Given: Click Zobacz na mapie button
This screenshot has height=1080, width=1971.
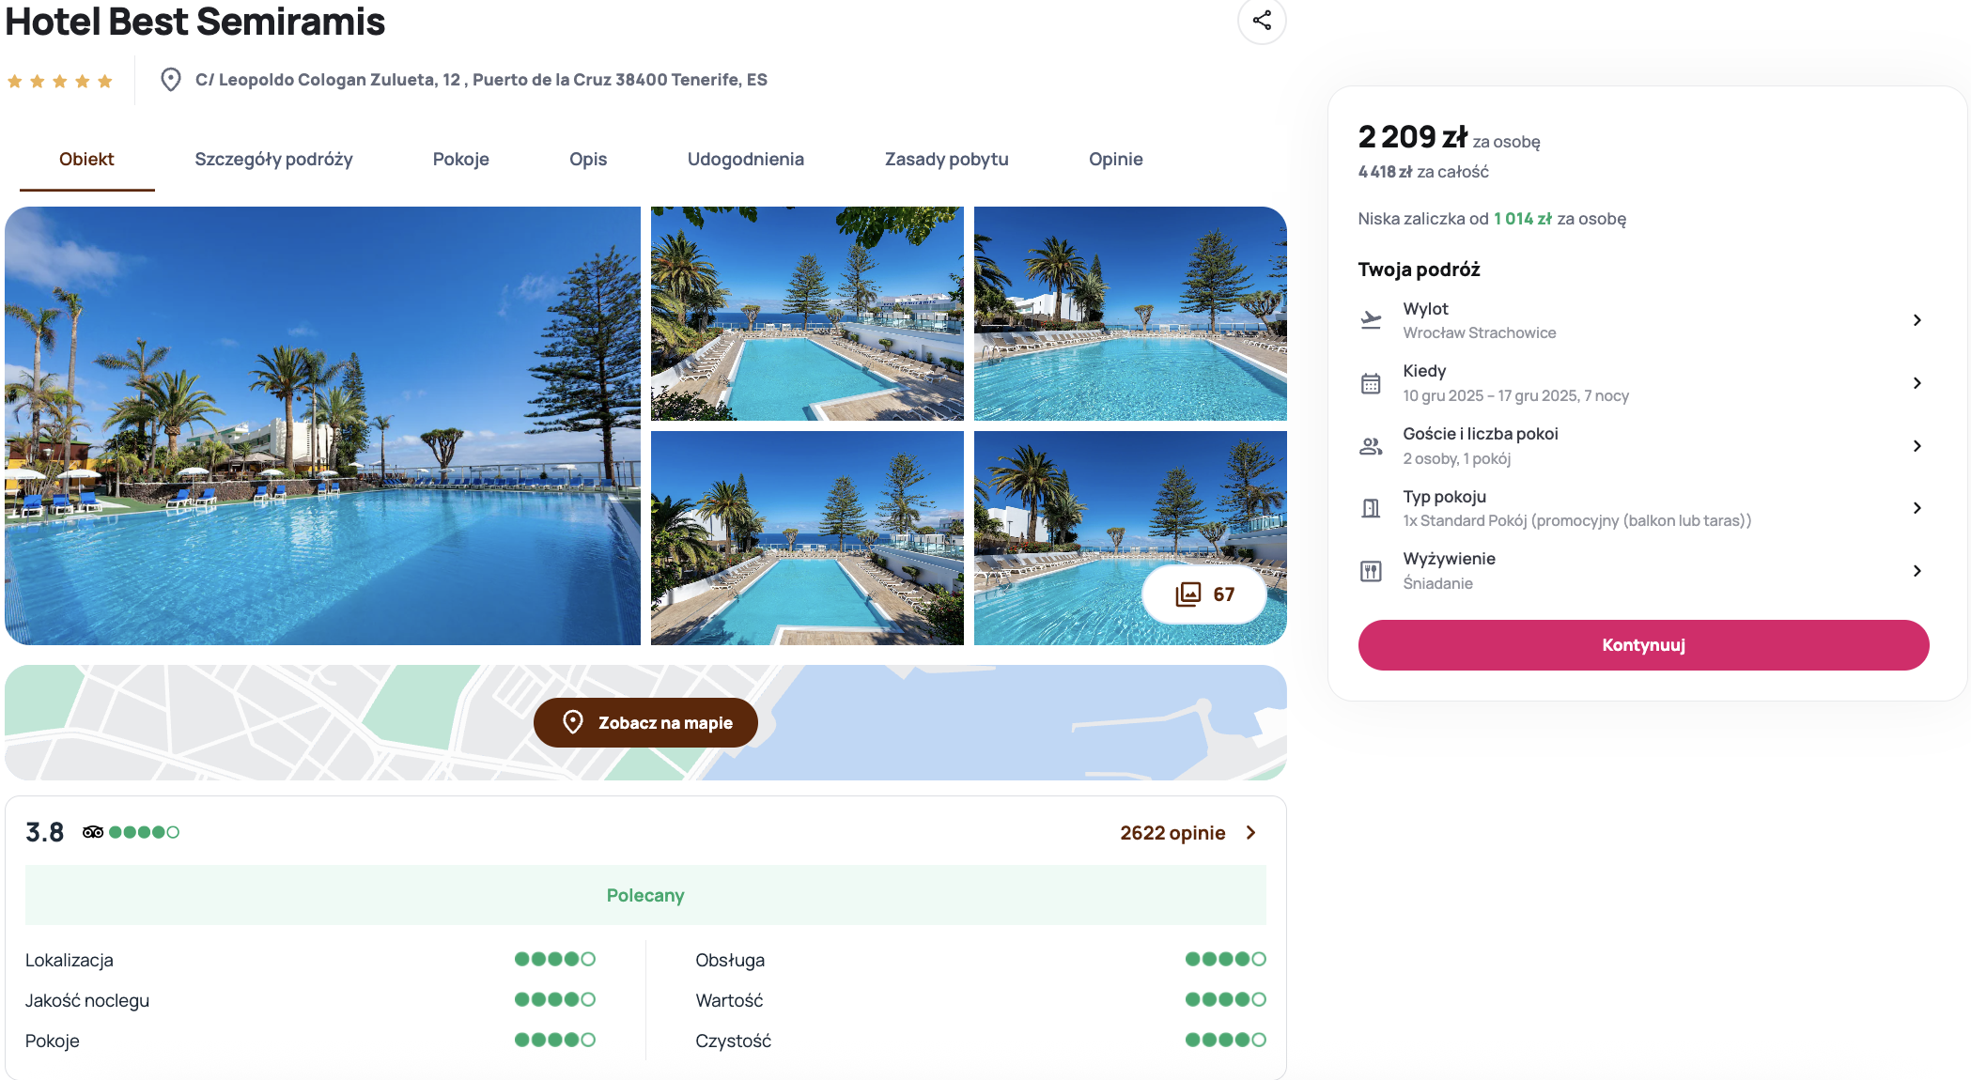Looking at the screenshot, I should click(x=645, y=722).
